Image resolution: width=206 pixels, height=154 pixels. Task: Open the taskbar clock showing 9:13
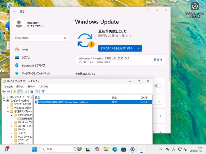point(196,149)
